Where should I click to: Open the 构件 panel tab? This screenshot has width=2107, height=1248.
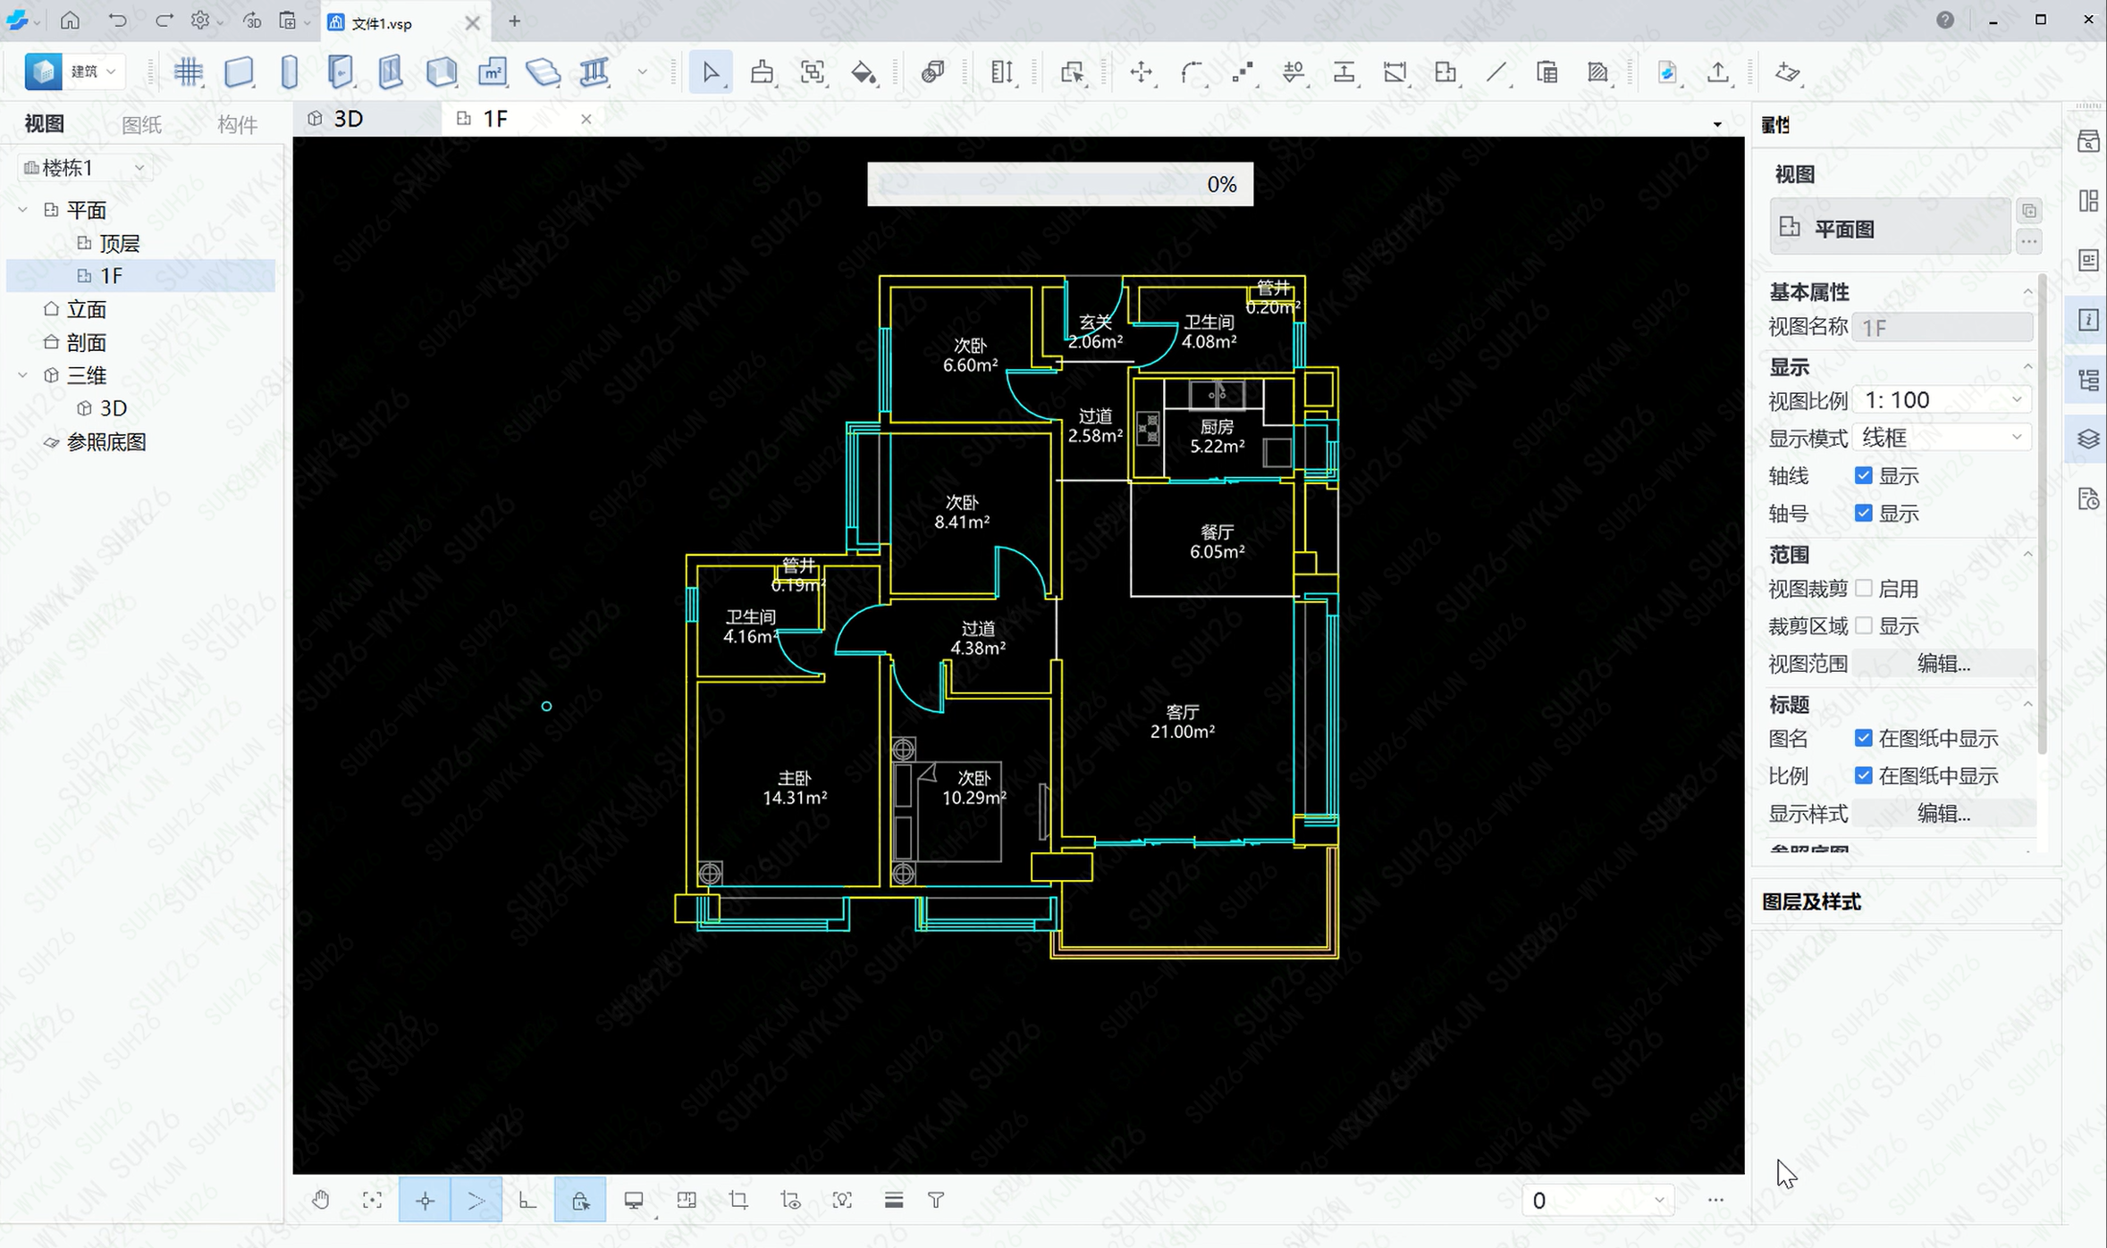pos(237,124)
